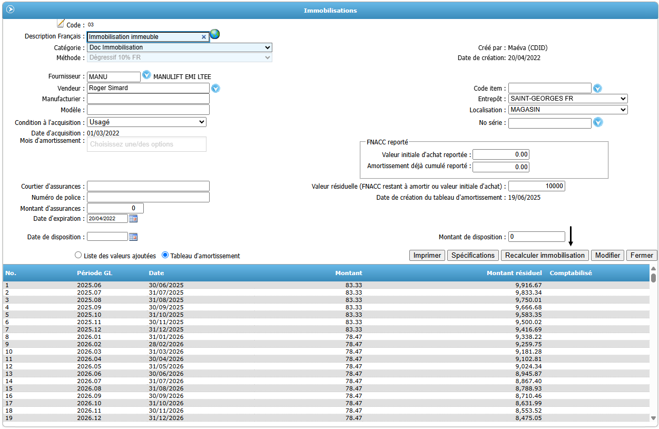The height and width of the screenshot is (429, 659).
Task: Open calendar for Date d'expiration
Action: 133,218
